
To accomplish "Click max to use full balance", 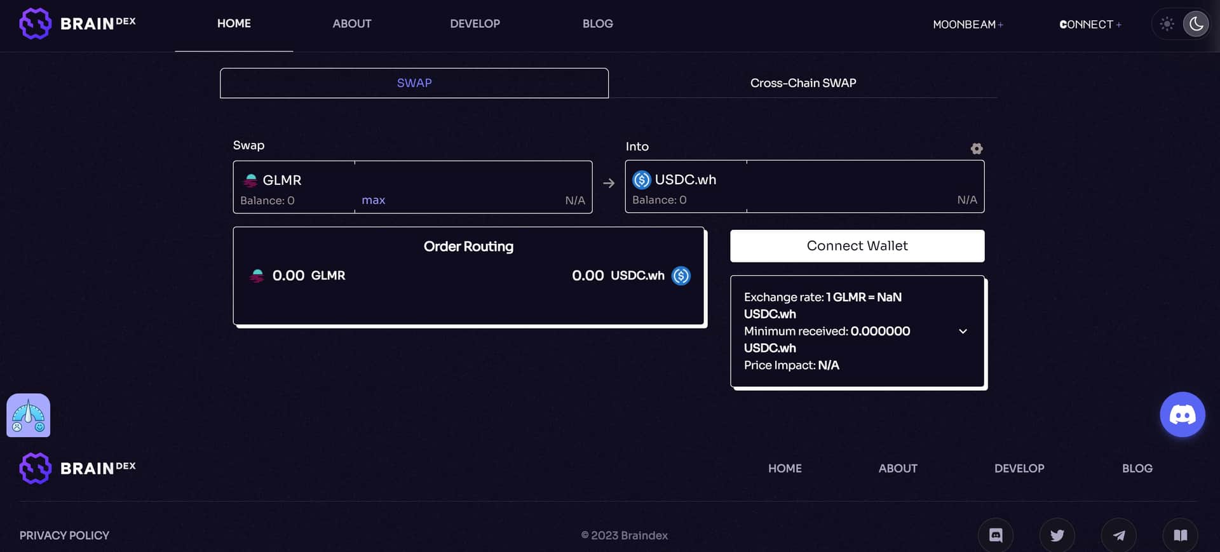I will click(373, 200).
